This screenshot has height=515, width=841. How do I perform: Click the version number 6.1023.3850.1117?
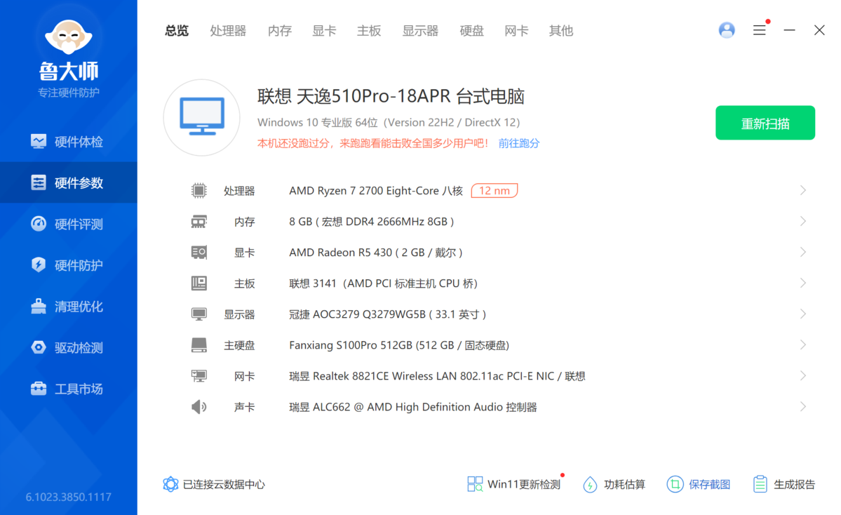(x=69, y=497)
